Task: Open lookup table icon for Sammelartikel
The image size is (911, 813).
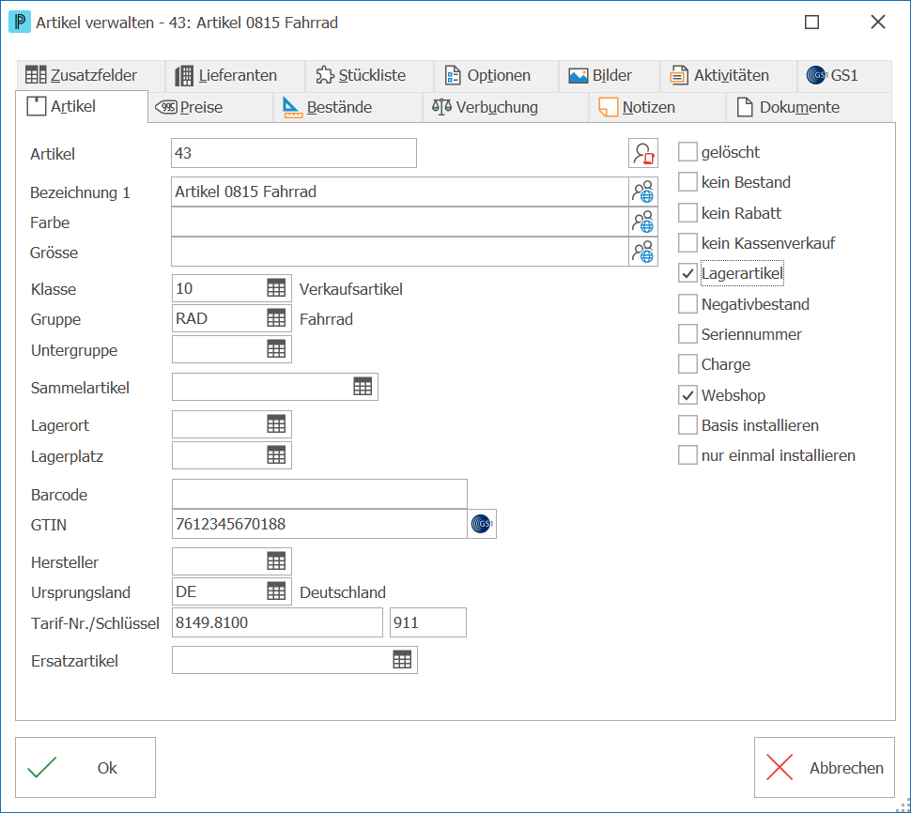Action: click(x=363, y=387)
